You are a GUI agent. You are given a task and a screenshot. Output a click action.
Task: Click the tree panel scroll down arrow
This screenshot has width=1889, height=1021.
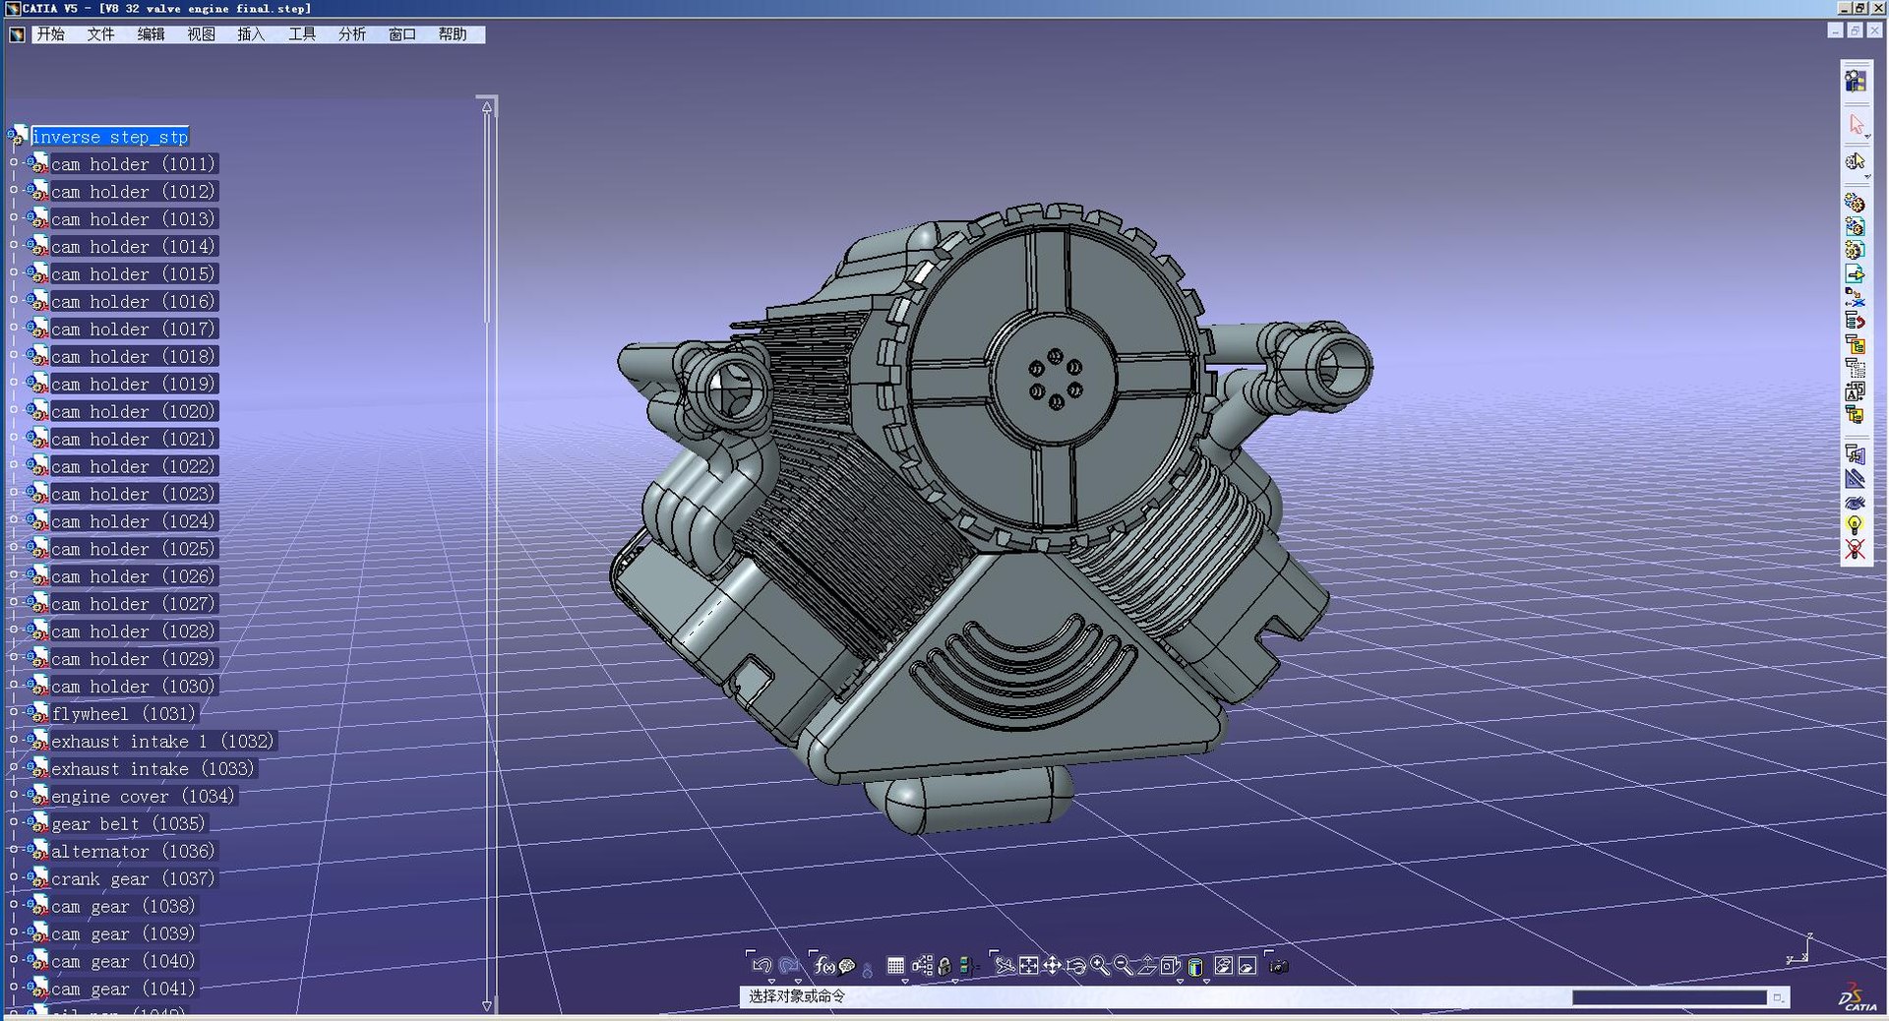point(487,1005)
